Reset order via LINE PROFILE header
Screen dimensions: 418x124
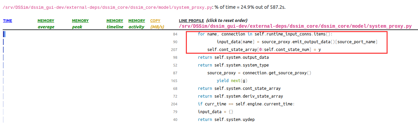(213, 21)
